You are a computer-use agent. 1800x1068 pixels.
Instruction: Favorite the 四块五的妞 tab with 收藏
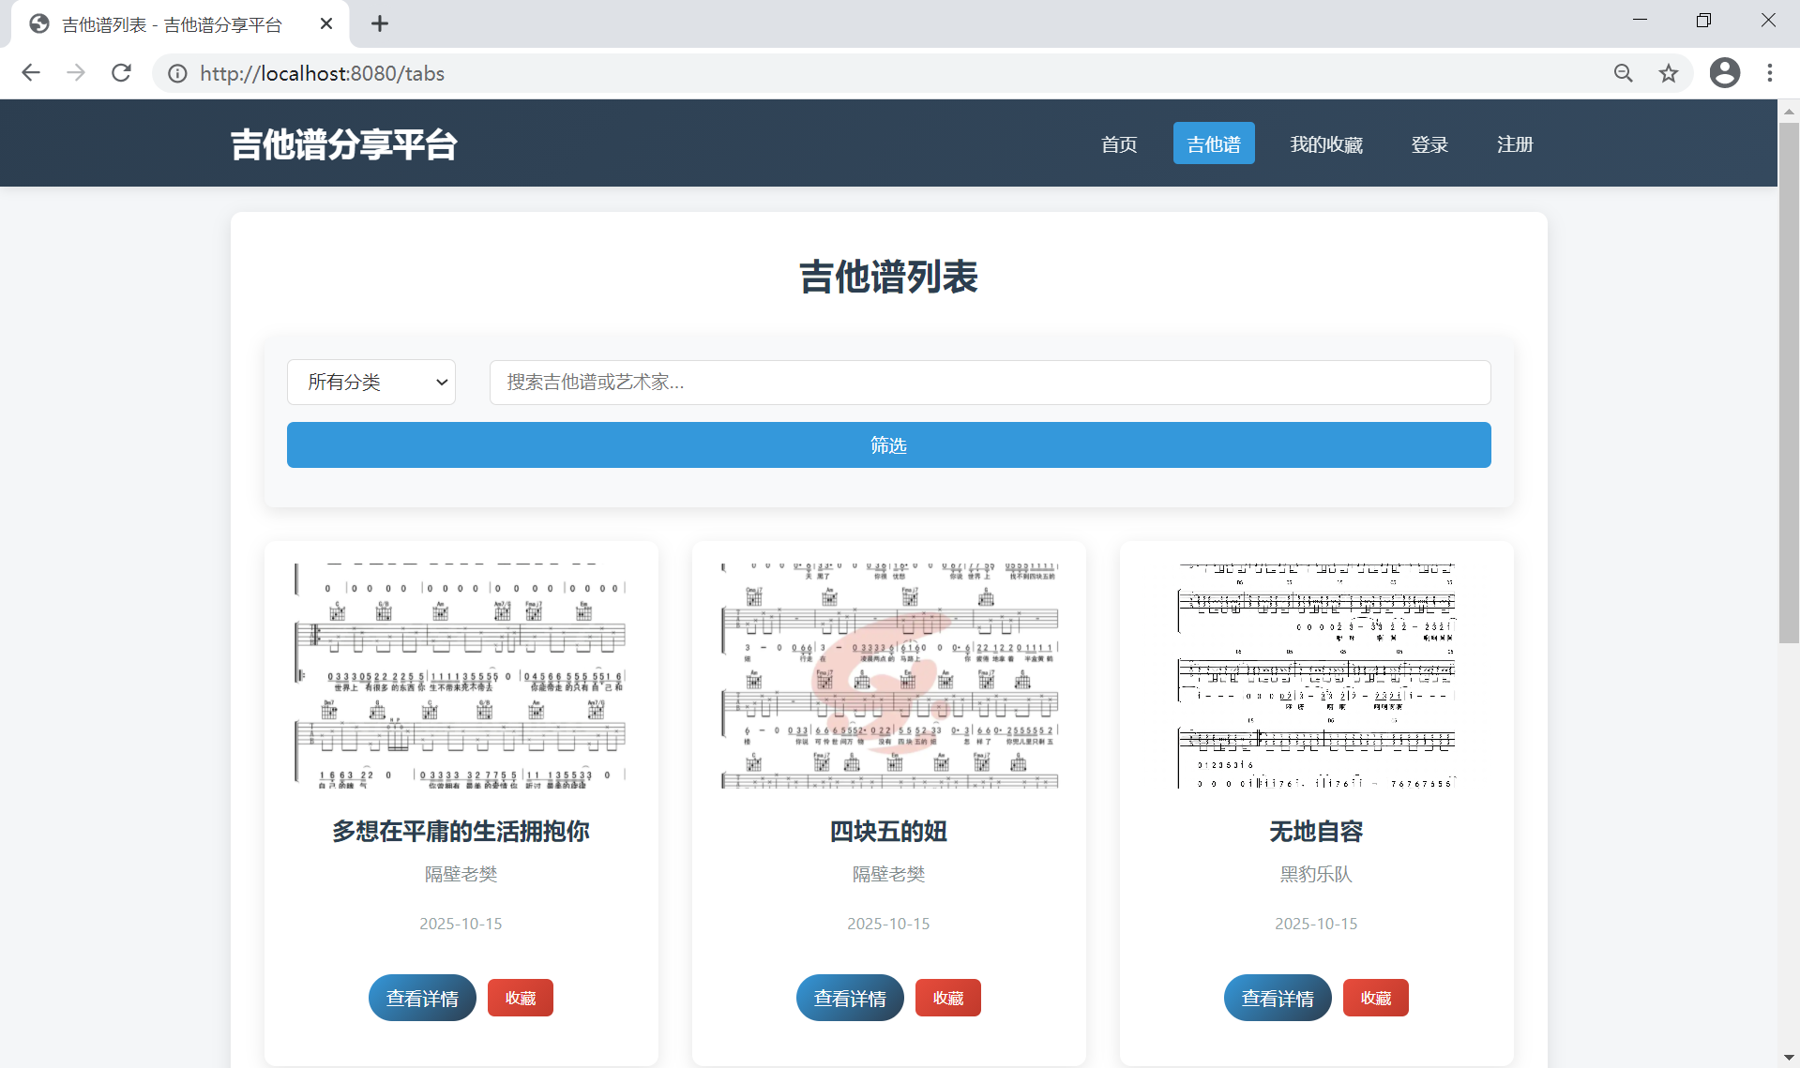pos(947,999)
